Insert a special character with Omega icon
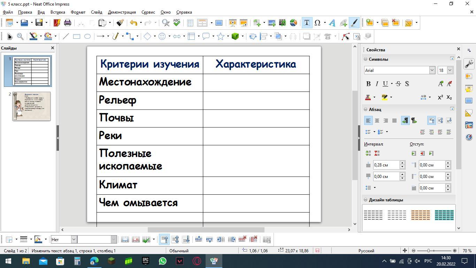The image size is (476, 268). click(x=317, y=23)
